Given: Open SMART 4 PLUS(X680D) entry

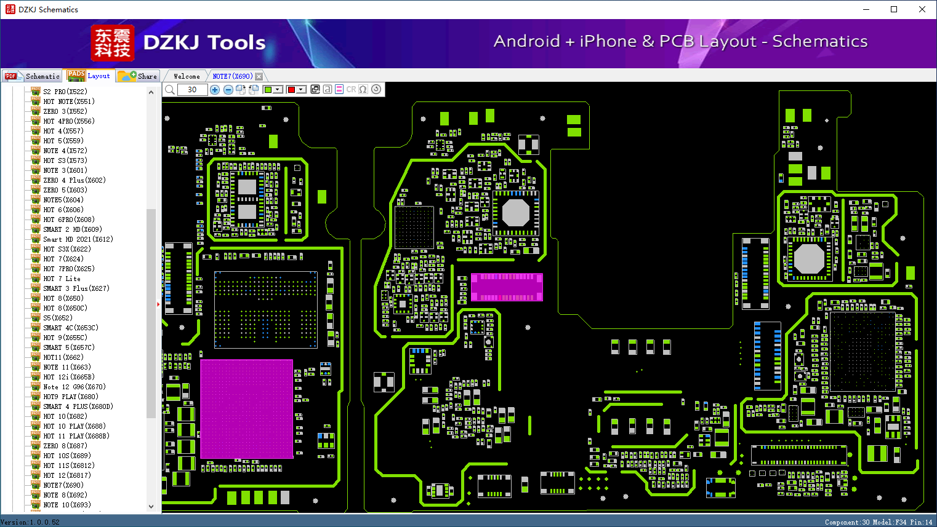Looking at the screenshot, I should click(78, 406).
